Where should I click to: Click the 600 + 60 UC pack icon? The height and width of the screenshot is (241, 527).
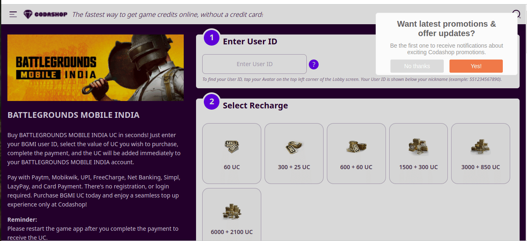356,146
